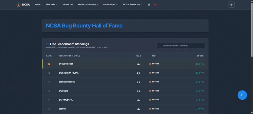Click the award ribbon icon beside Elite Leaderboard
Viewport: 253px width, 114px height.
click(48, 44)
